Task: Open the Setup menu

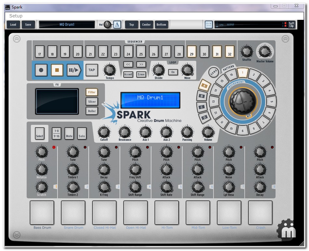Action: [x=16, y=16]
